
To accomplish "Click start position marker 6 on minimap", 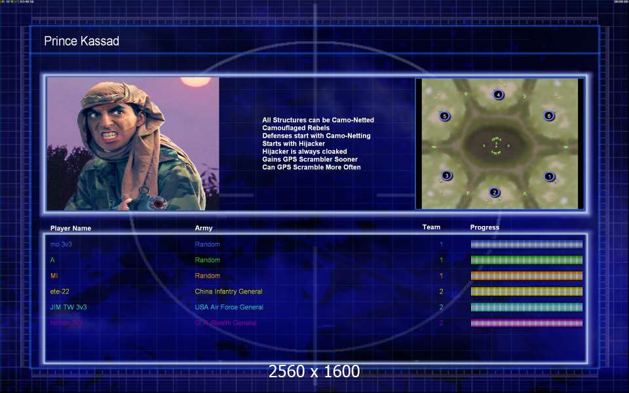I will coord(549,117).
